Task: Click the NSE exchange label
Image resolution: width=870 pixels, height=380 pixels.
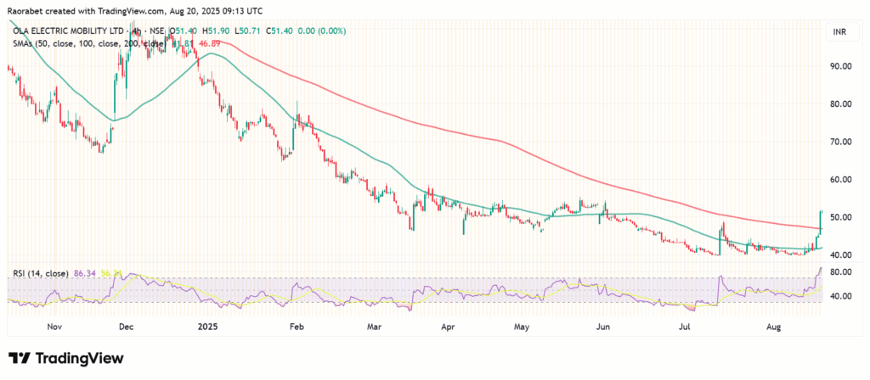Action: click(x=157, y=31)
